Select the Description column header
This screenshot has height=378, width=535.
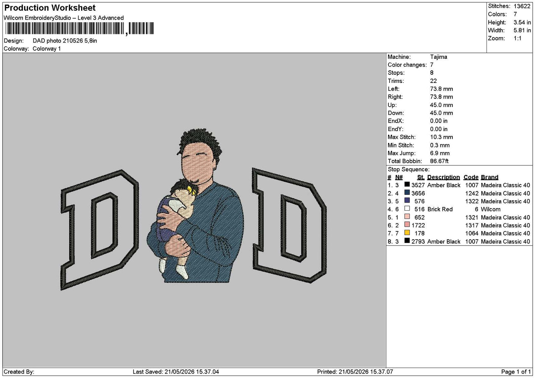click(444, 177)
